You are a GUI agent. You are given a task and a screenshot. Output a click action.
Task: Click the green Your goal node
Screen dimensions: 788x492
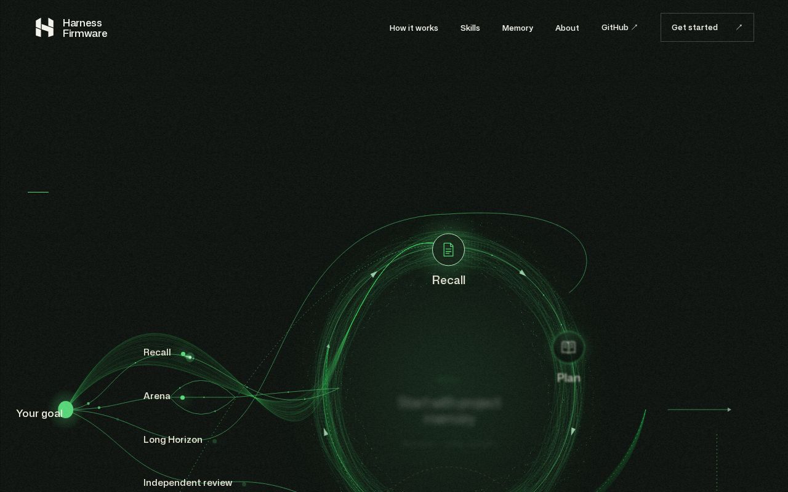[x=66, y=410]
